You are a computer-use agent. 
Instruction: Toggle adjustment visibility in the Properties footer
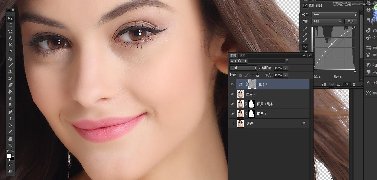click(x=347, y=84)
